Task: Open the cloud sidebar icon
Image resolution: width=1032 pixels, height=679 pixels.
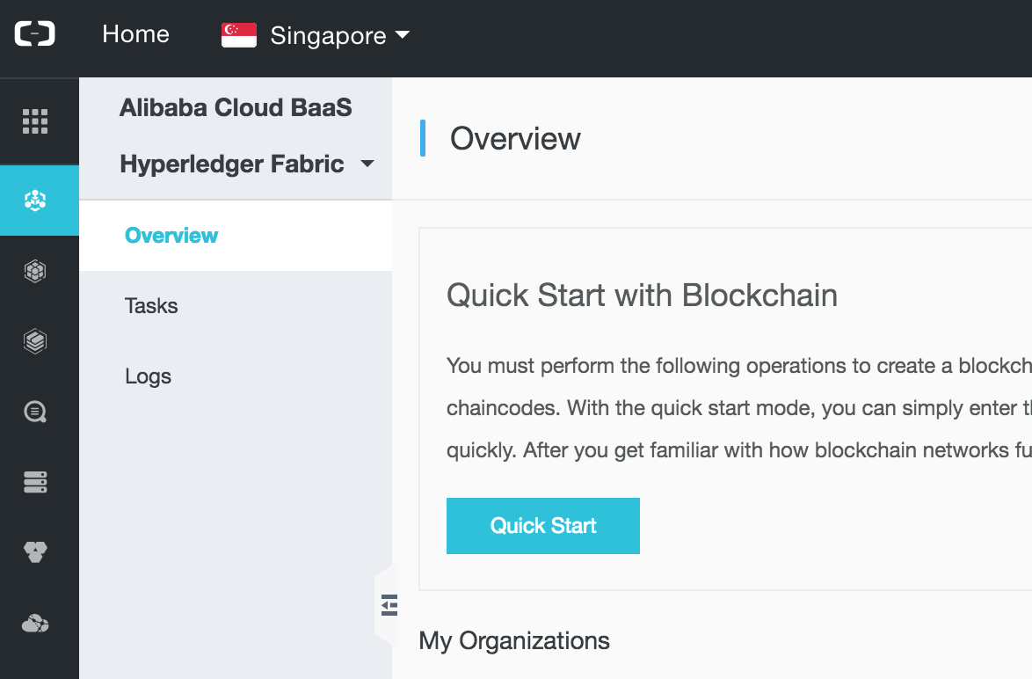Action: pyautogui.click(x=35, y=623)
